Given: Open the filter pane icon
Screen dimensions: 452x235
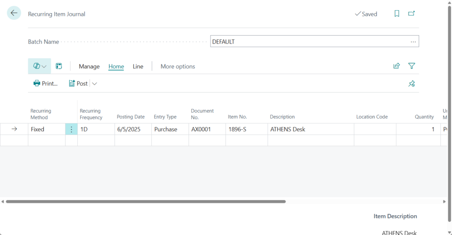Looking at the screenshot, I should 411,66.
